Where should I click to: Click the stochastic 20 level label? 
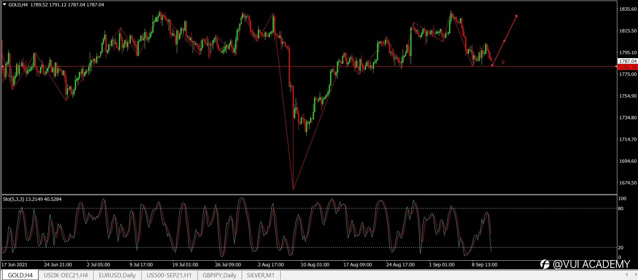[621, 248]
